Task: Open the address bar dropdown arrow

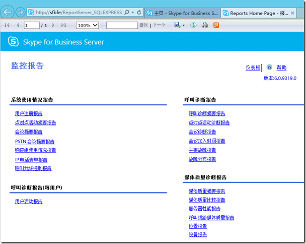Action: pyautogui.click(x=133, y=12)
